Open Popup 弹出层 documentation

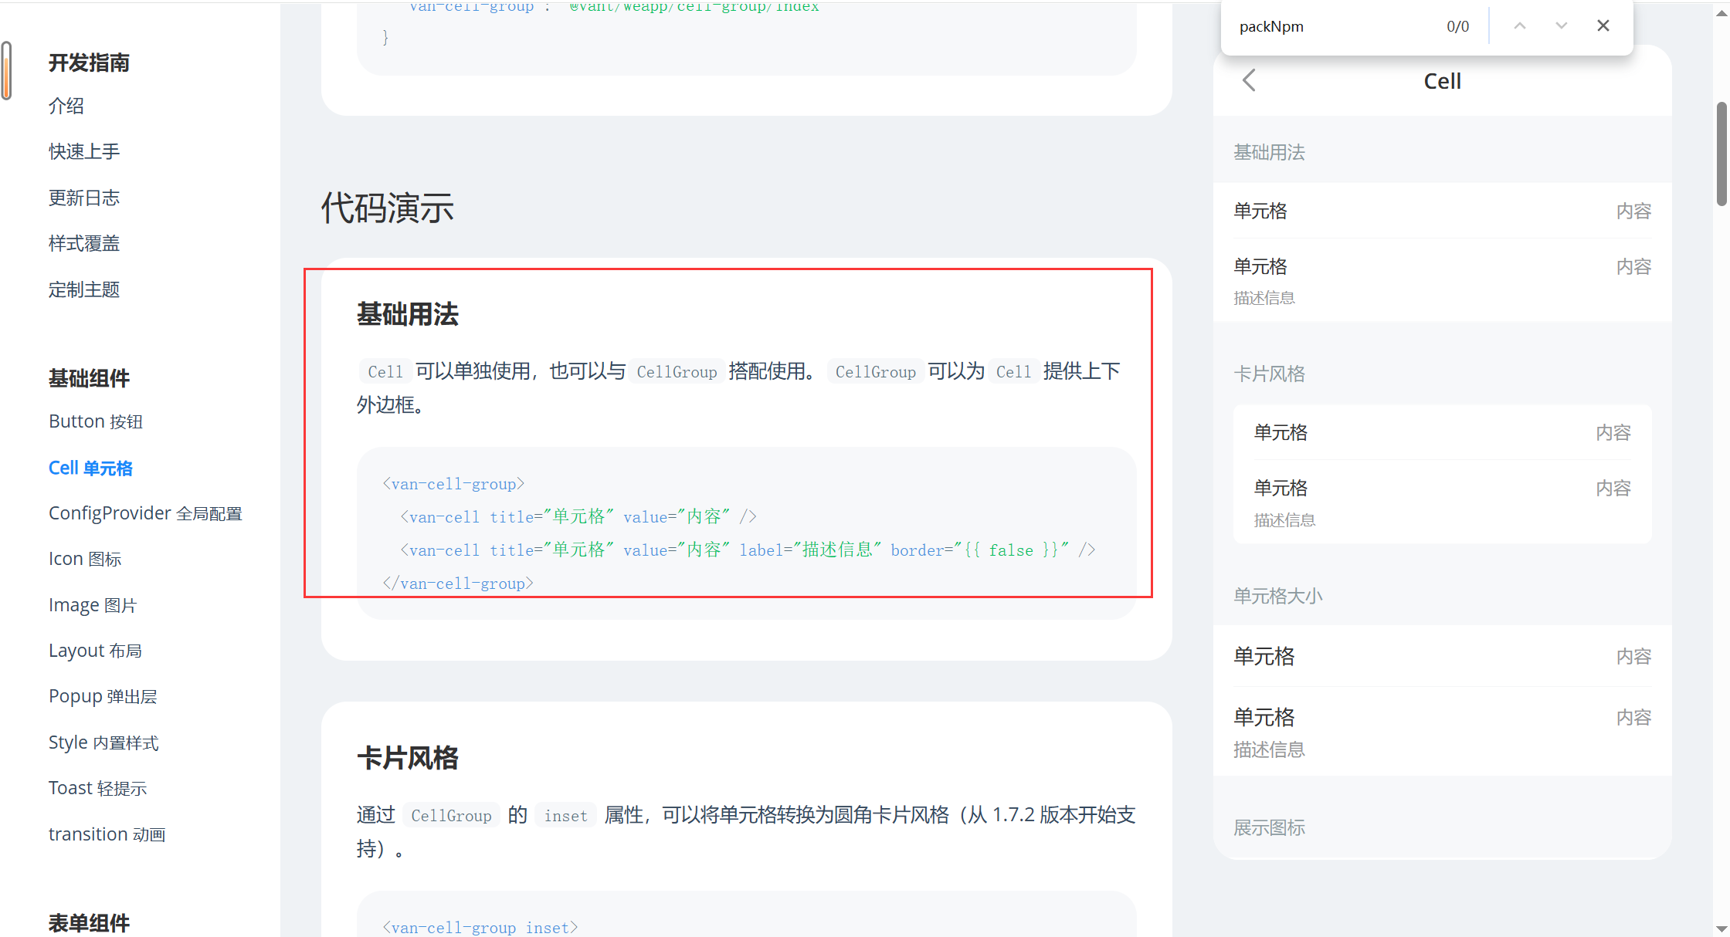(x=103, y=696)
